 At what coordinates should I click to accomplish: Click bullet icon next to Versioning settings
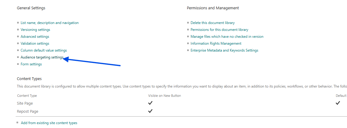(18, 29)
